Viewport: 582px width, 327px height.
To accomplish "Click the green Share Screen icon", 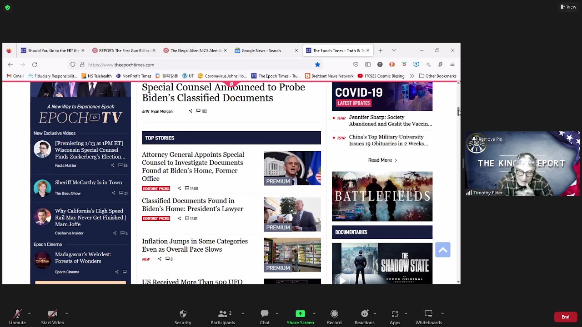I will point(300,314).
